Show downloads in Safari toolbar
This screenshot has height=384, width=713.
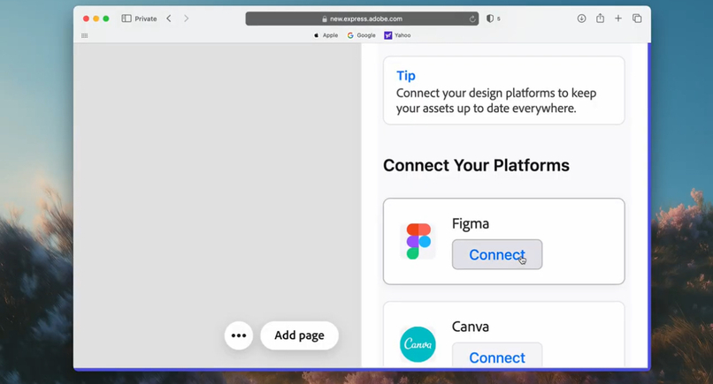pyautogui.click(x=581, y=19)
